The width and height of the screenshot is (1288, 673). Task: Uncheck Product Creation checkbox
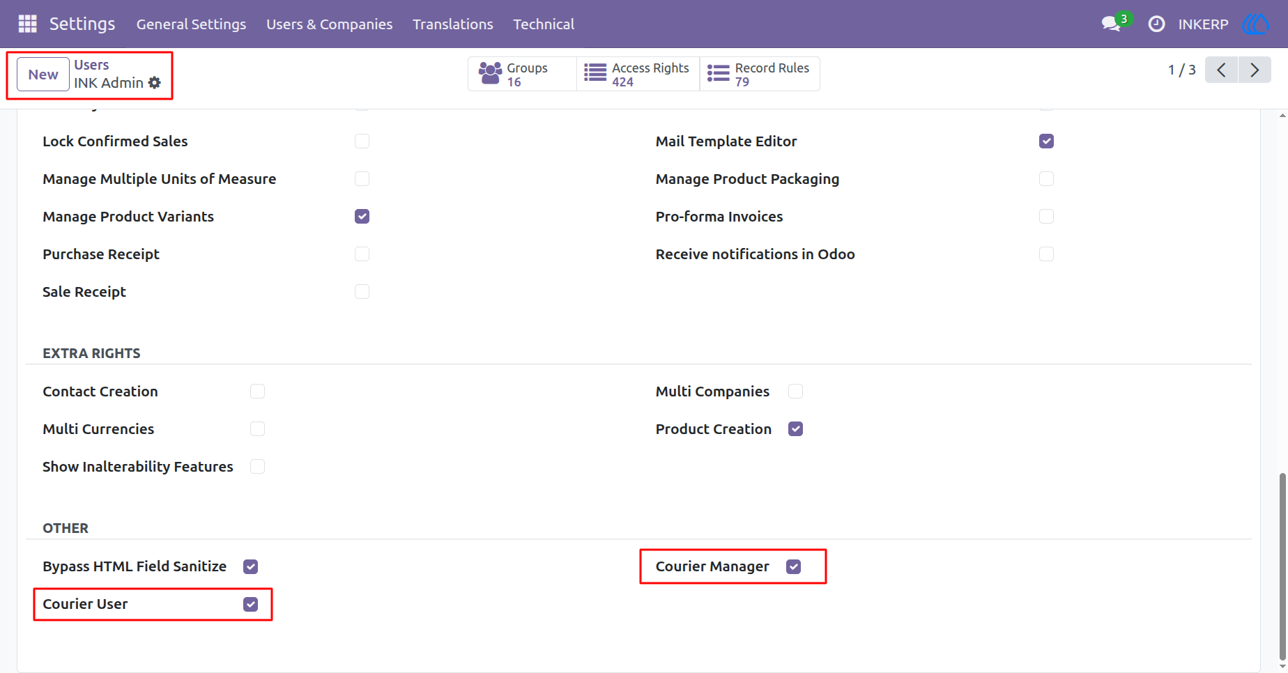pyautogui.click(x=795, y=429)
